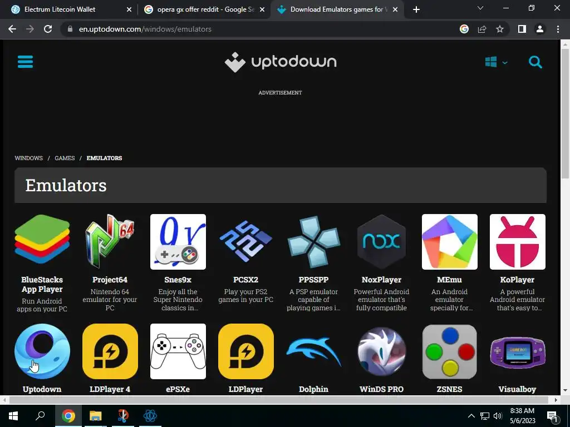Screen dimensions: 570x427
Task: Open the LDPlayer app icon
Action: [245, 351]
